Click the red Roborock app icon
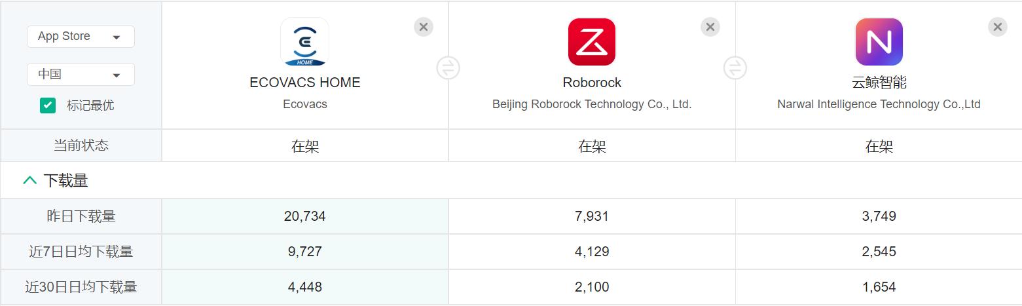 pos(591,42)
